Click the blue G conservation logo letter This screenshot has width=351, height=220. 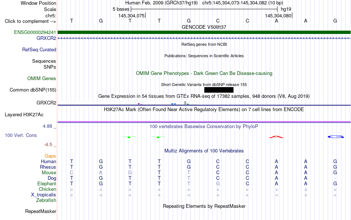click(x=335, y=137)
